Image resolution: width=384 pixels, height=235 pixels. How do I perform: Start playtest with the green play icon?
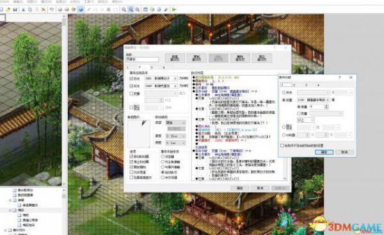pyautogui.click(x=174, y=10)
